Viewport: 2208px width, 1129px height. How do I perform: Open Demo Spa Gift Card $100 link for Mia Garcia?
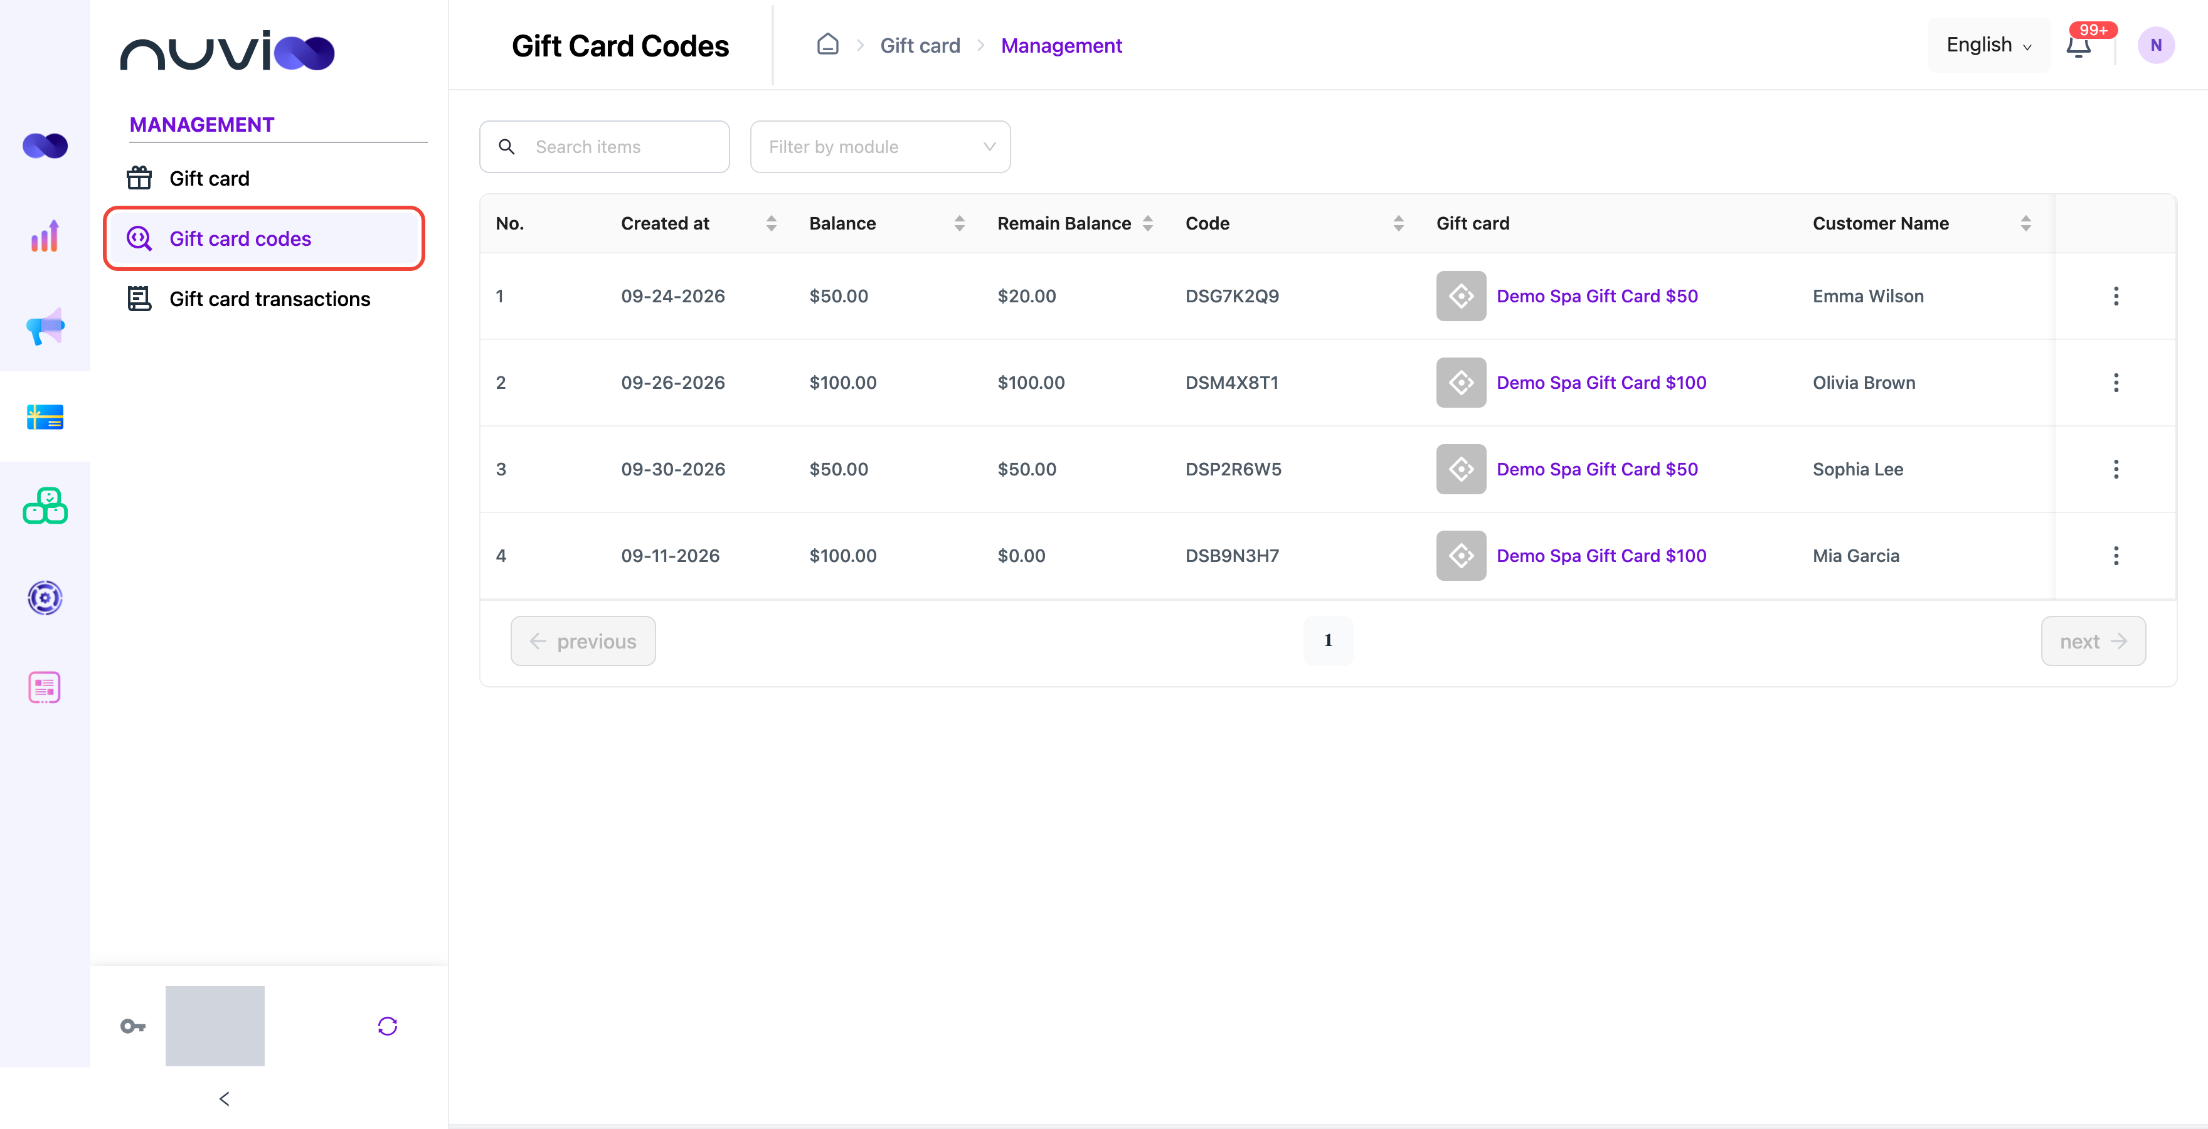coord(1601,556)
